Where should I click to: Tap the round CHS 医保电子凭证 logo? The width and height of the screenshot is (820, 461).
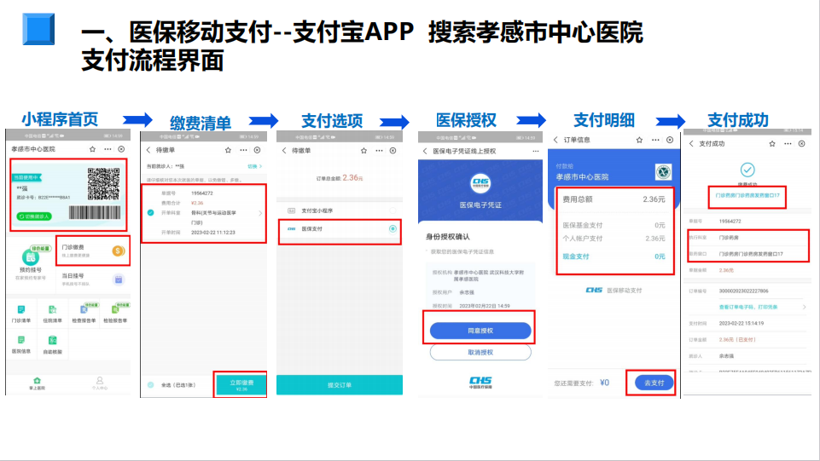click(x=480, y=183)
